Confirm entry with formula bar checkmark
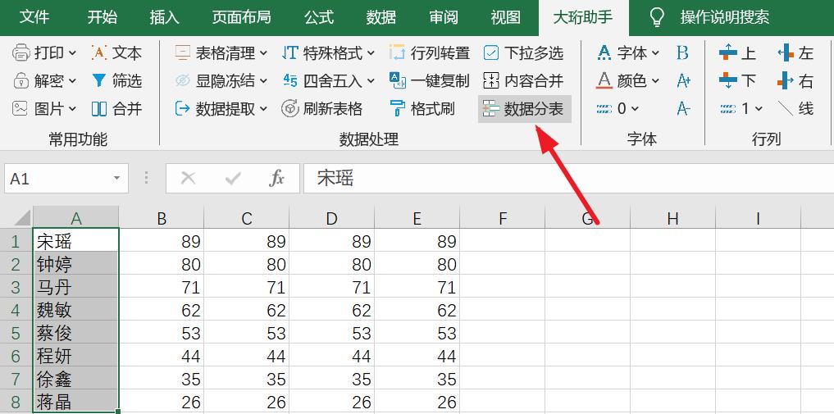Viewport: 834px width, 414px height. (x=233, y=178)
